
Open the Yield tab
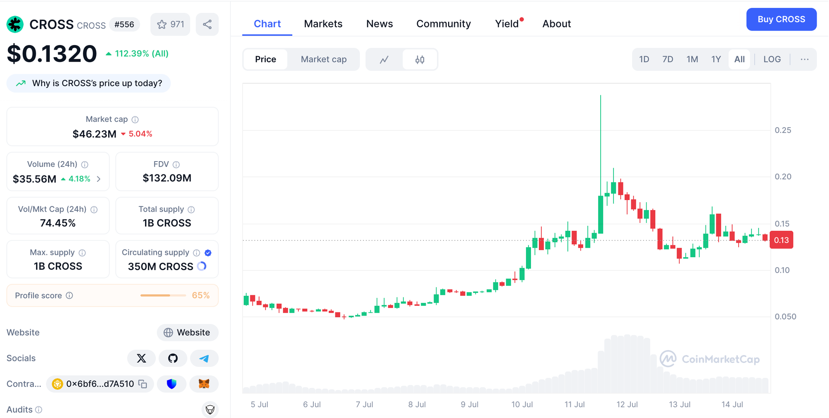(x=507, y=24)
